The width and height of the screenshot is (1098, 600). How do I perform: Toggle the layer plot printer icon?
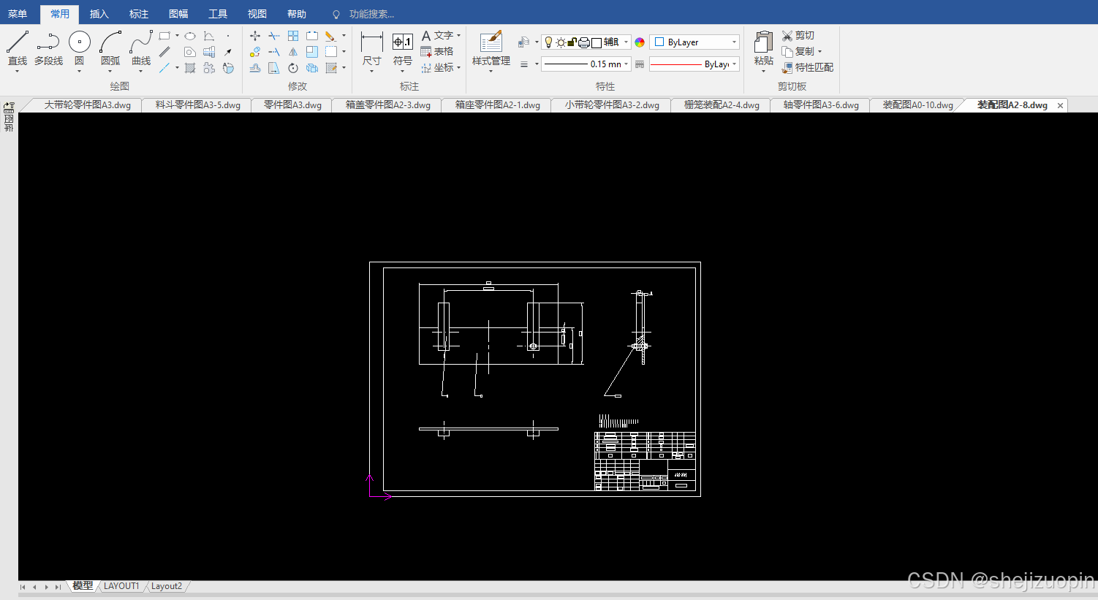[x=584, y=42]
